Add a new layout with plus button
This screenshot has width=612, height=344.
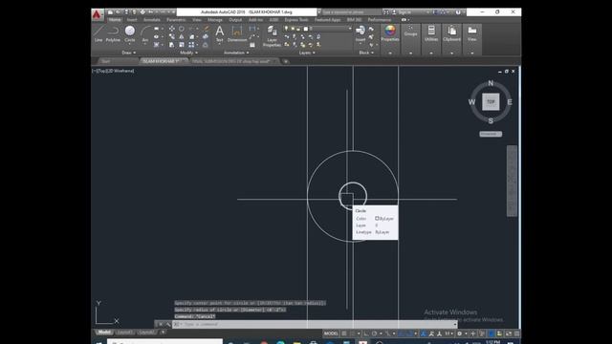pyautogui.click(x=163, y=333)
